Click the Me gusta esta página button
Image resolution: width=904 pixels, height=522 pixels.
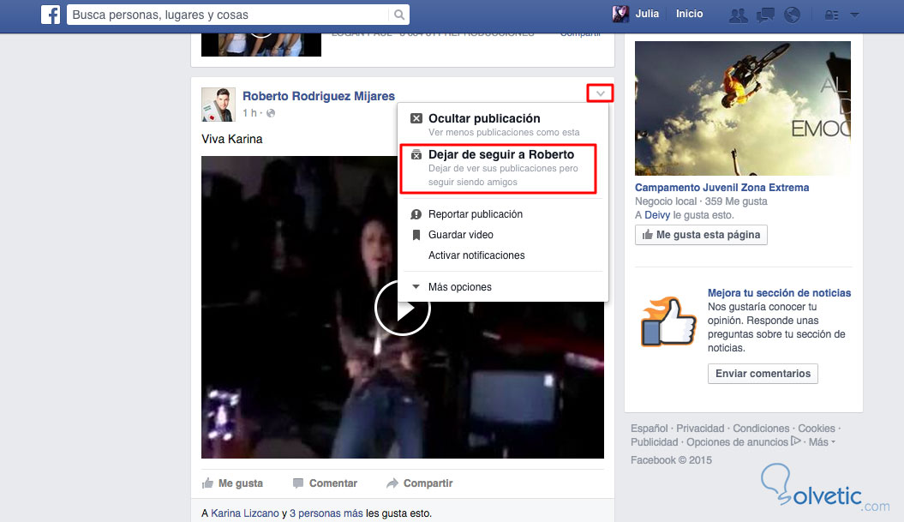(701, 234)
